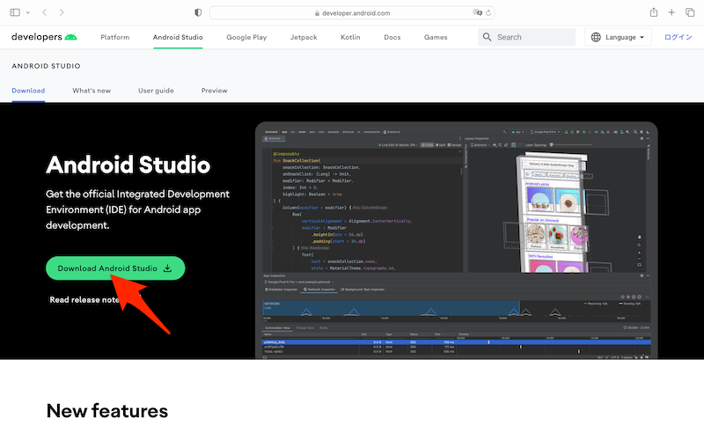This screenshot has height=440, width=704.
Task: Open the Google Play menu item
Action: pos(246,38)
